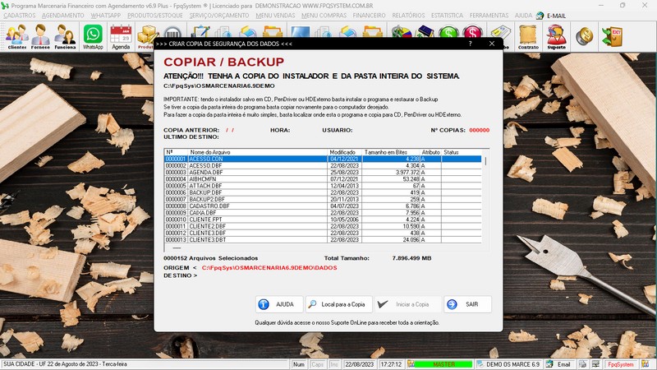The image size is (657, 370).
Task: Open the ESTATISTICA menu
Action: 447,16
